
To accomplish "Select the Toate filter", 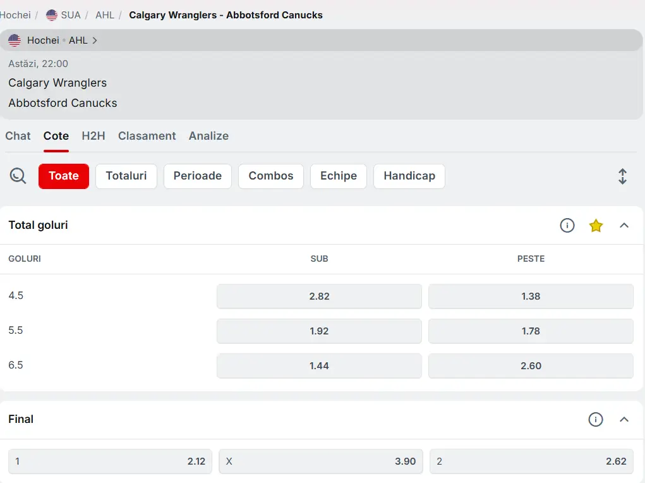I will [64, 176].
